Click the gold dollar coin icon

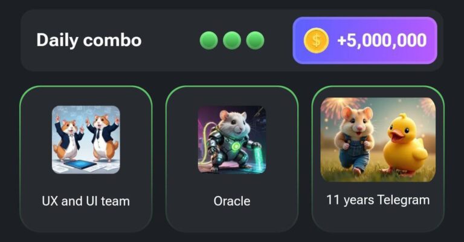[316, 41]
